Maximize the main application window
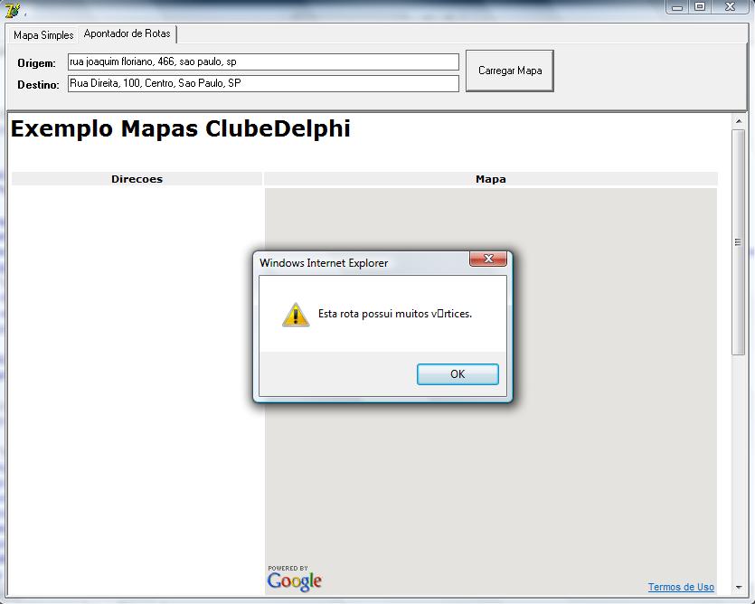Viewport: 755px width, 604px height. click(x=701, y=6)
